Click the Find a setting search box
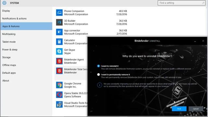 pyautogui.click(x=181, y=3)
